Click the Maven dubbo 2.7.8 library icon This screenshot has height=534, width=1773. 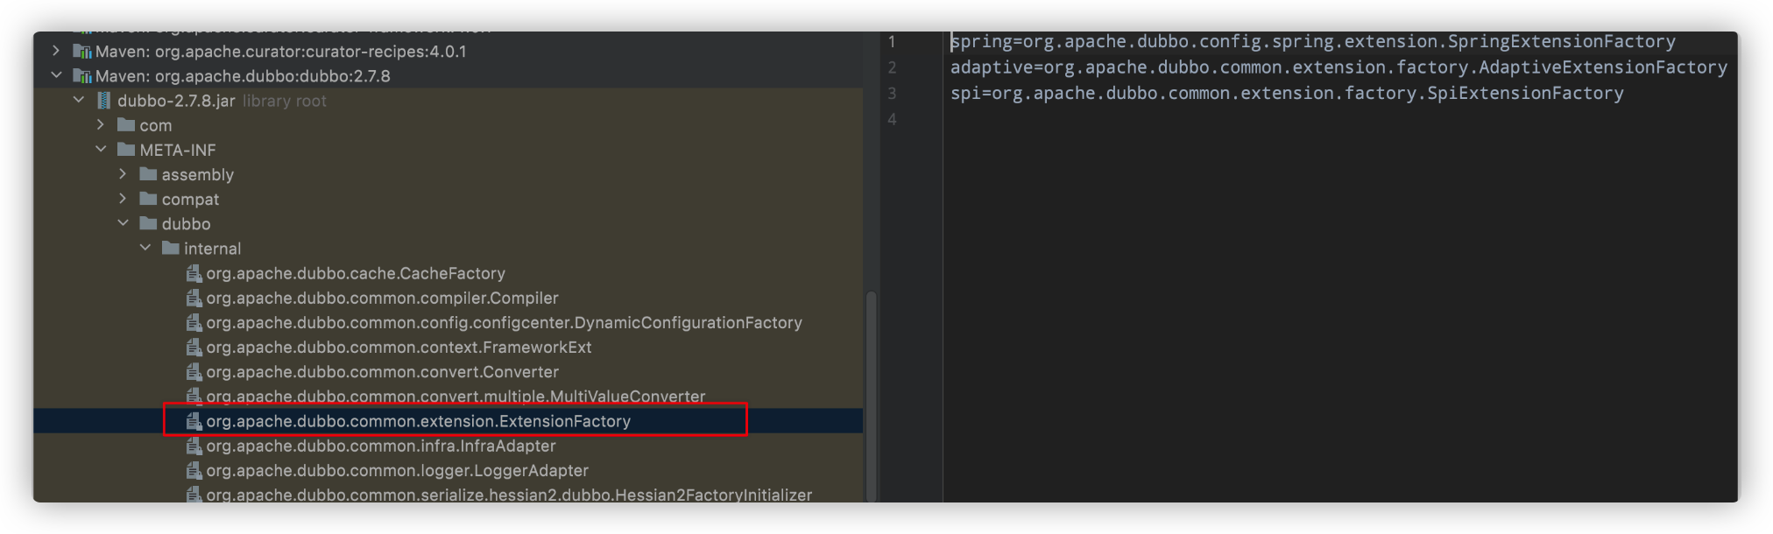pyautogui.click(x=82, y=76)
